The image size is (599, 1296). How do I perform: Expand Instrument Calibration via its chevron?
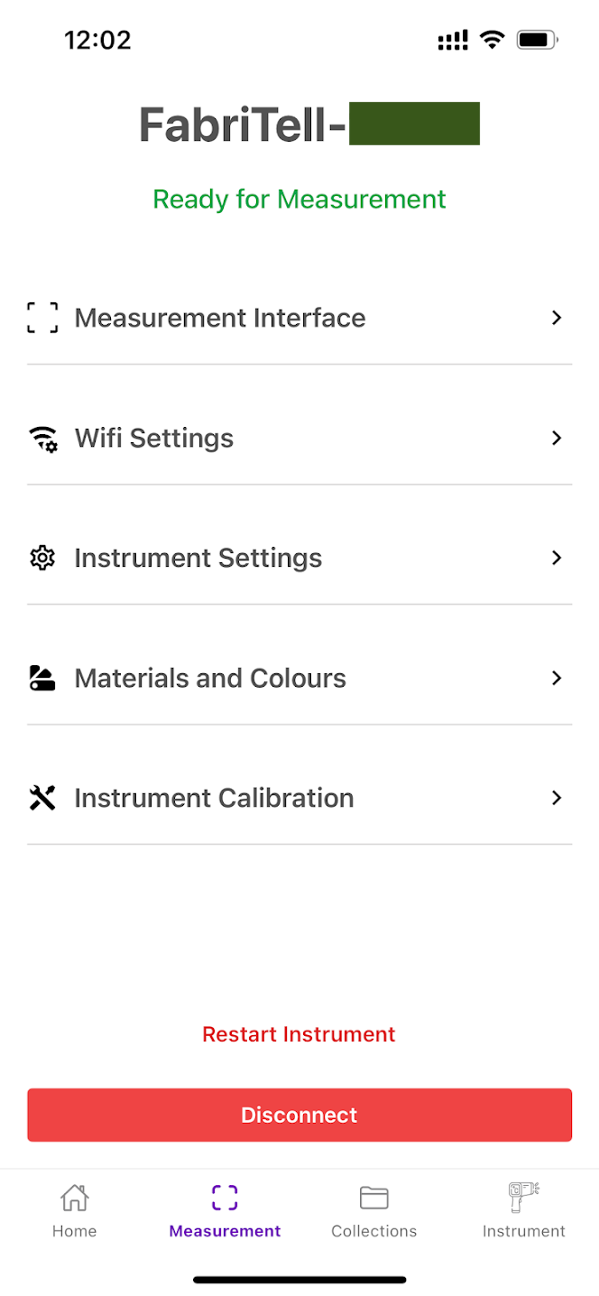coord(557,798)
